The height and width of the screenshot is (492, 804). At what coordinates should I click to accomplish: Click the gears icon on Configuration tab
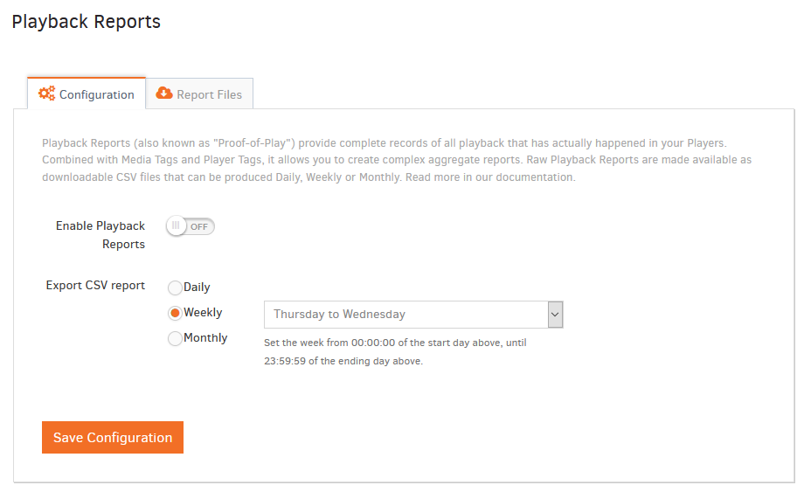46,94
